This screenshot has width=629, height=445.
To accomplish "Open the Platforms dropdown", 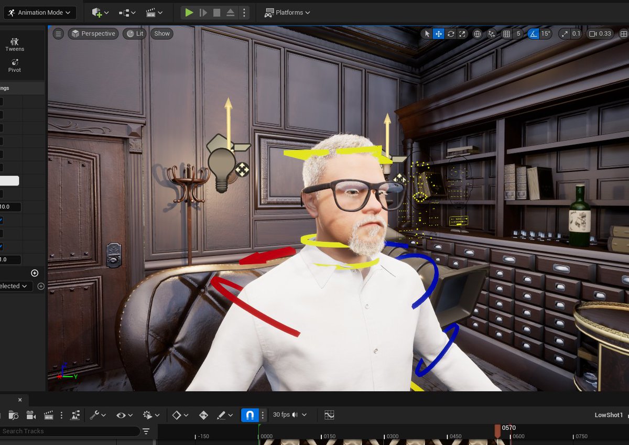I will (x=287, y=12).
